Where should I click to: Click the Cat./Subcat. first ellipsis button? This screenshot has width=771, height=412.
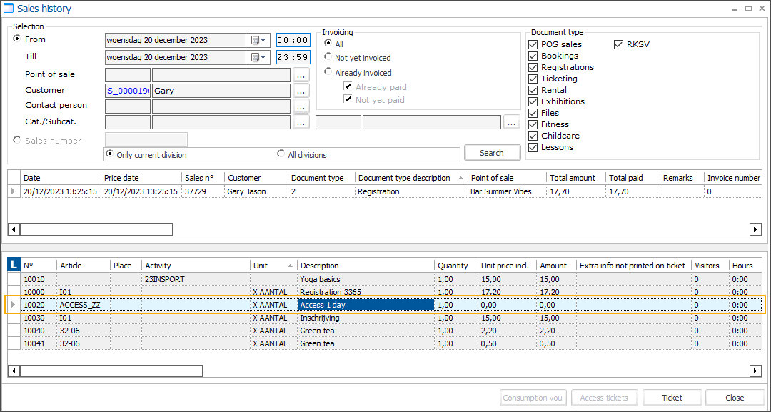[x=301, y=122]
